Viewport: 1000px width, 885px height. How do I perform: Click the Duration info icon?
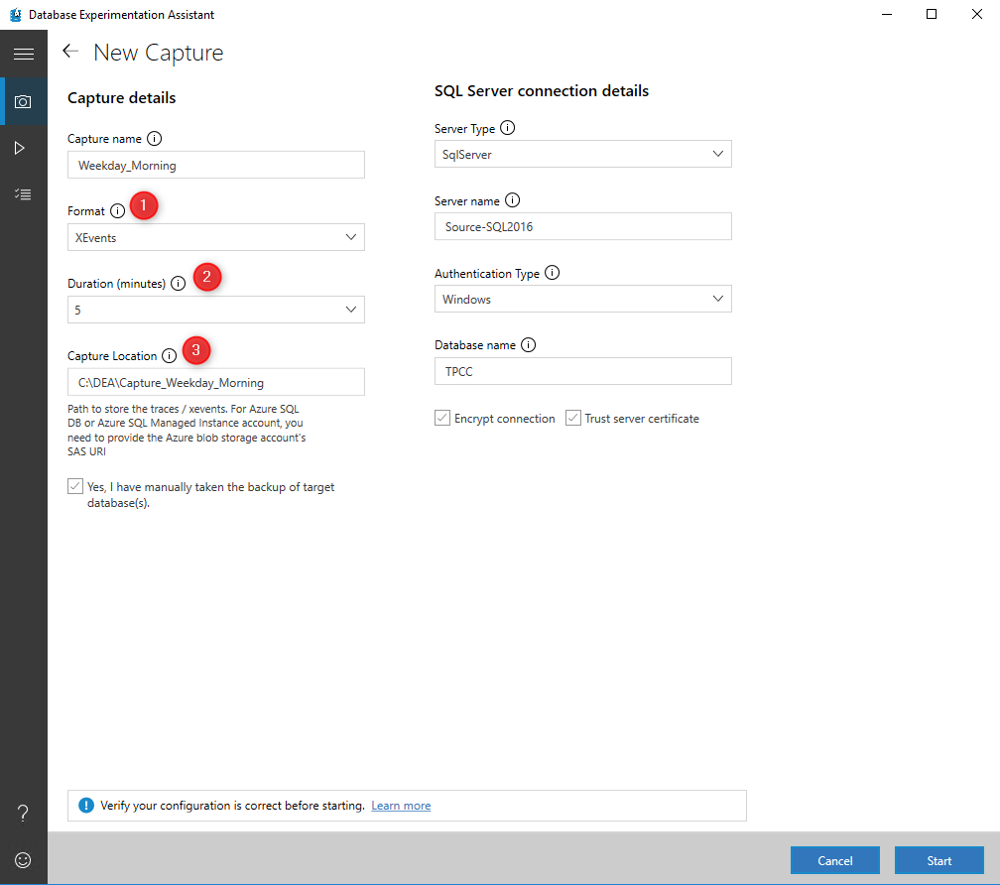click(x=179, y=283)
